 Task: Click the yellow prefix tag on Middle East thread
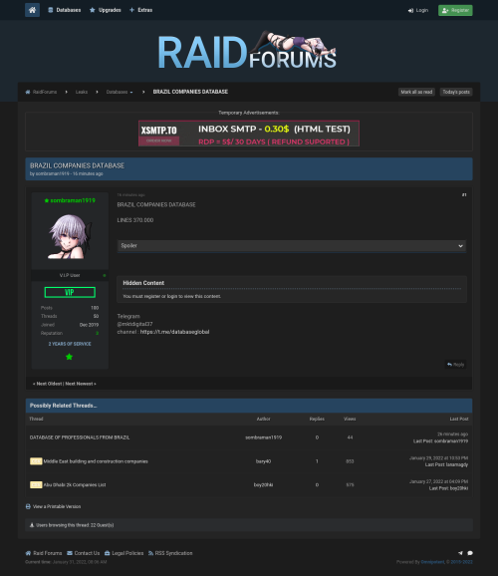pyautogui.click(x=36, y=461)
